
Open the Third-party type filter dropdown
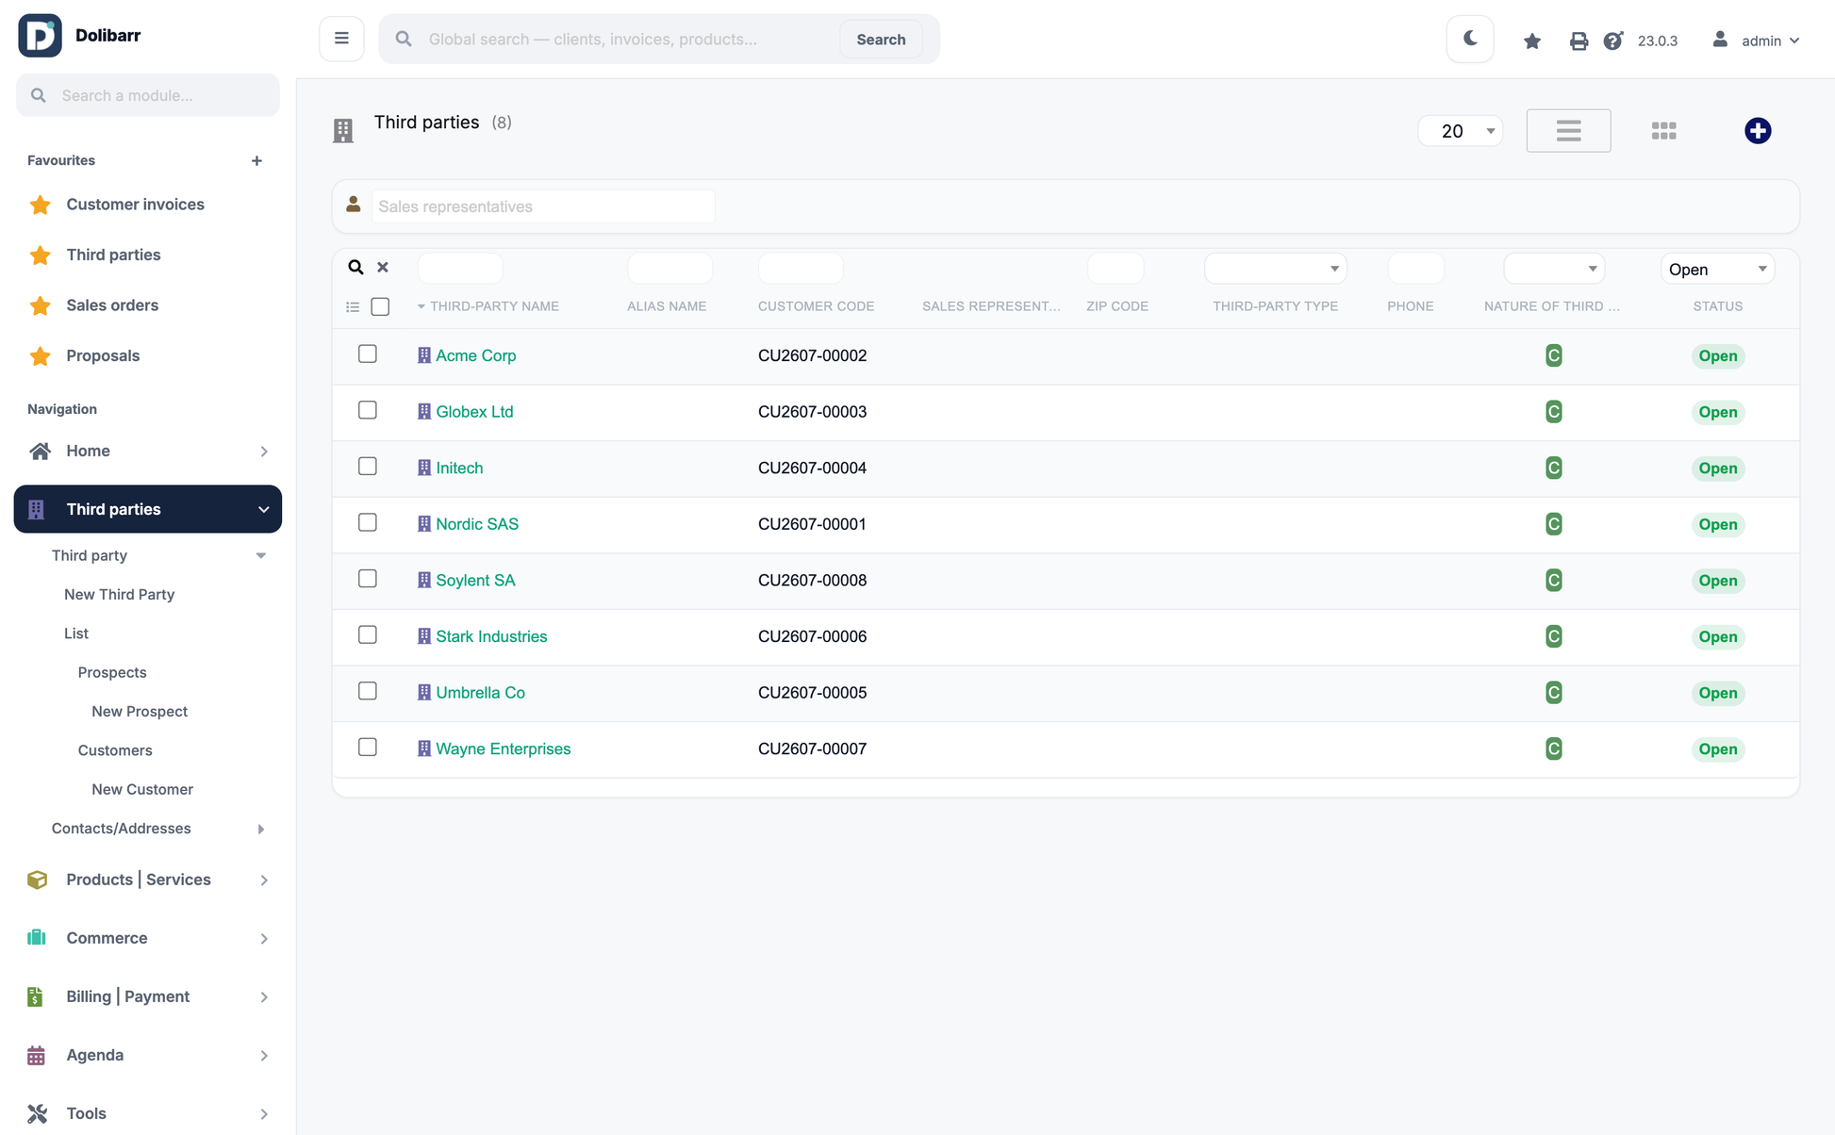[1276, 269]
